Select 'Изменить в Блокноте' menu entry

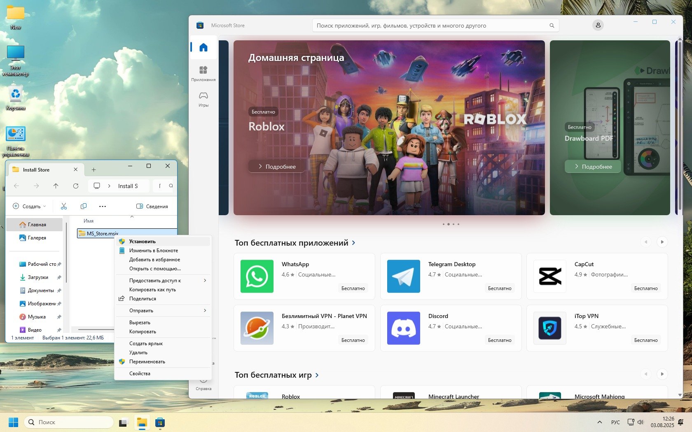(153, 251)
